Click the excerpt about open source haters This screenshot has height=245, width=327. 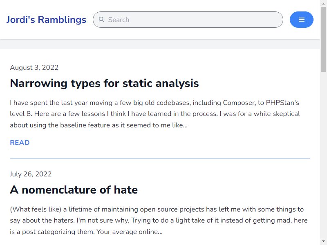tap(159, 220)
